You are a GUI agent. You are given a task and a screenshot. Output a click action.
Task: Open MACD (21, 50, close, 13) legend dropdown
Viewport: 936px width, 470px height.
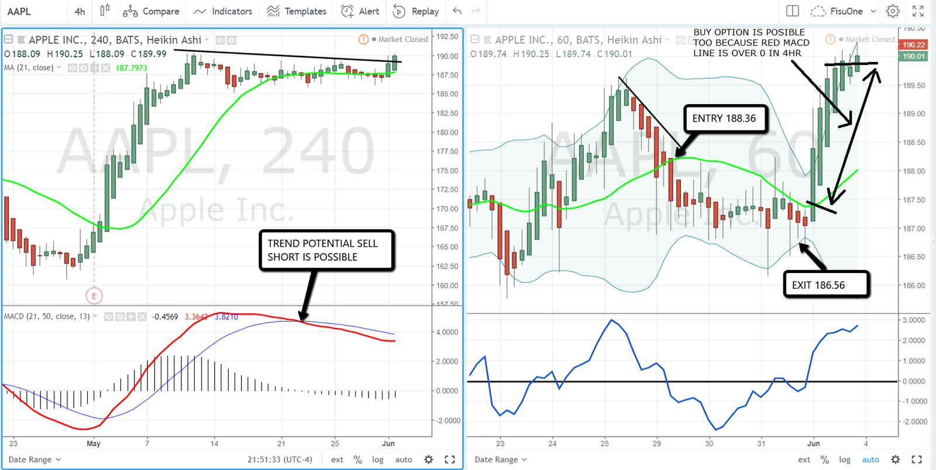tap(95, 316)
